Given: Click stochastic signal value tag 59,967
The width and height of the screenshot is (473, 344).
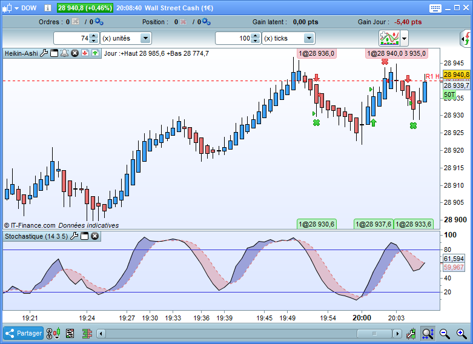Looking at the screenshot, I should click(x=454, y=267).
